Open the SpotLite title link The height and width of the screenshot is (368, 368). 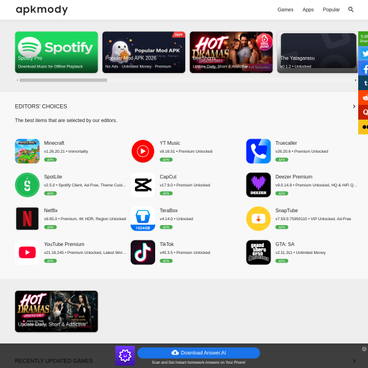pyautogui.click(x=53, y=177)
